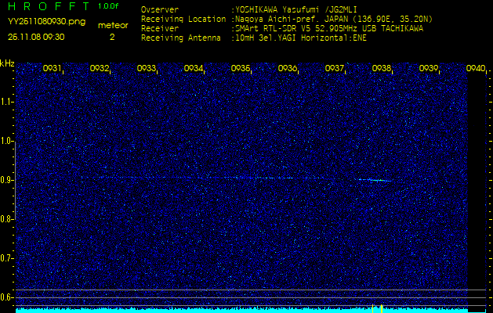Viewport: 493px width, 313px height.
Task: Click the 0.9 kHz frequency label
Action: (7, 180)
